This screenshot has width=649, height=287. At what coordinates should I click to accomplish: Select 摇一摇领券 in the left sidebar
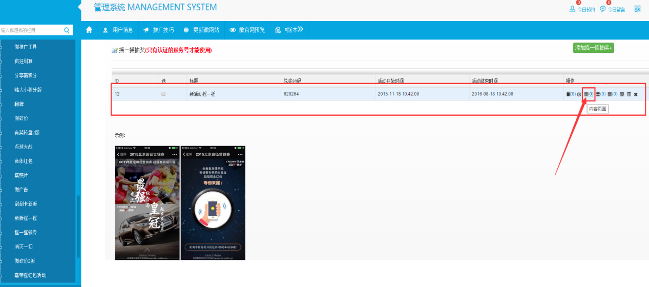tap(26, 232)
